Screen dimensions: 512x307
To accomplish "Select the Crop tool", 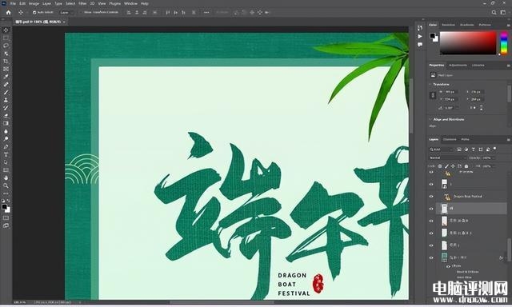I will 6,62.
